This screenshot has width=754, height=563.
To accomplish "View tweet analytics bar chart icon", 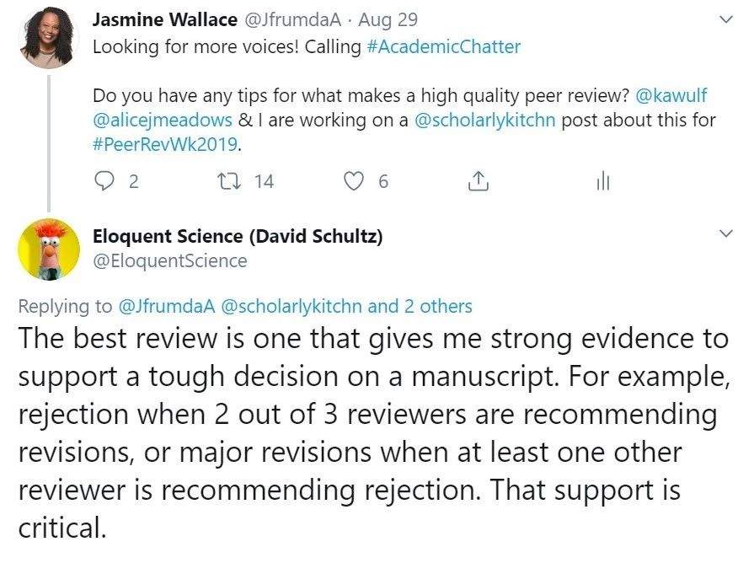I will pyautogui.click(x=602, y=180).
